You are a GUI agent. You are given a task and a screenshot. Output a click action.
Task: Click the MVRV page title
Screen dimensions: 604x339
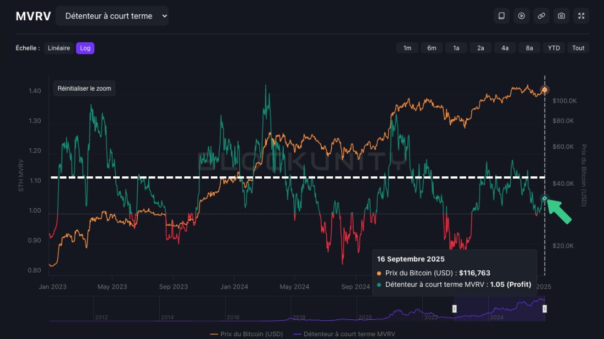(x=33, y=16)
